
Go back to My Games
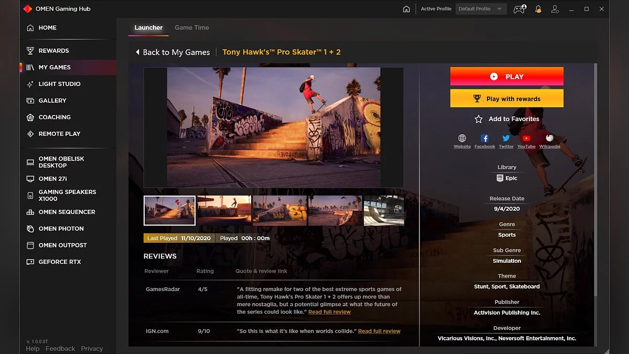point(172,52)
